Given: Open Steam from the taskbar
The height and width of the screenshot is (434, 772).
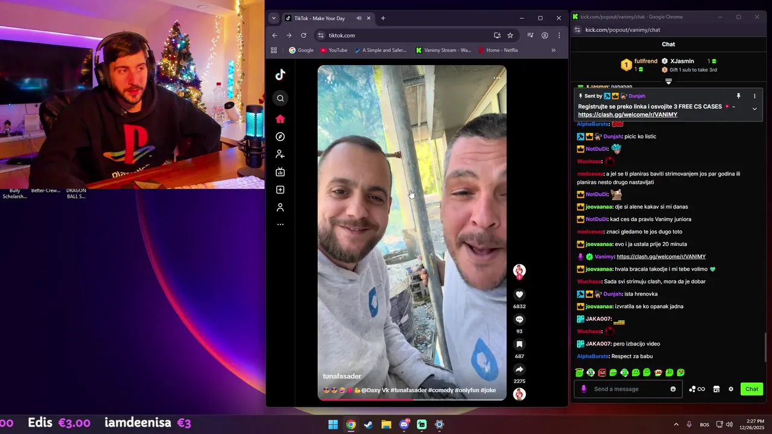Looking at the screenshot, I should pos(369,424).
